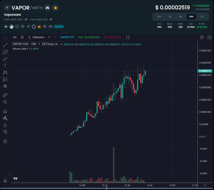This screenshot has width=214, height=190.
Task: Open the Discord icon
Action: (x=50, y=26)
